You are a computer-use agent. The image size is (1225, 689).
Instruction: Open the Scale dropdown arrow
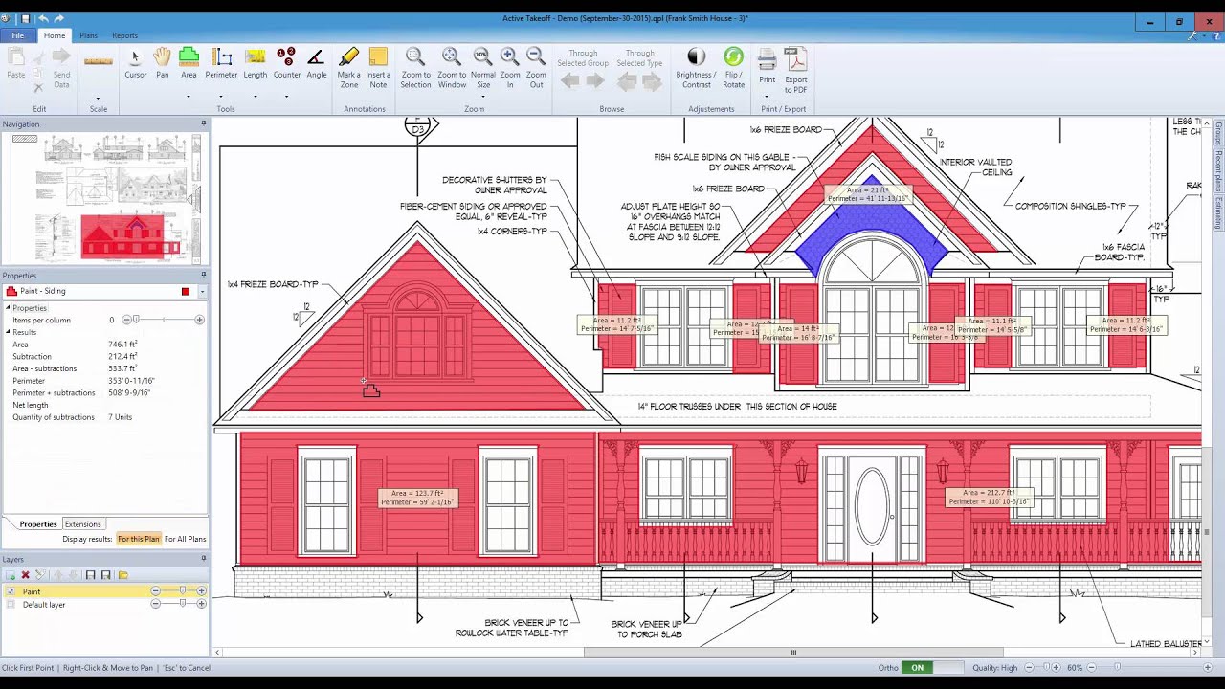pos(98,98)
